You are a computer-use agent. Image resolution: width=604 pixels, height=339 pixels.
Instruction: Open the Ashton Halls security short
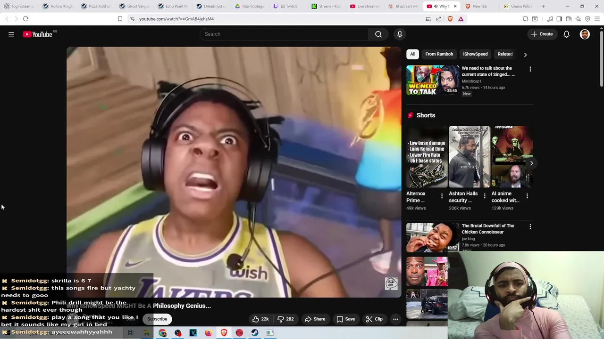470,157
